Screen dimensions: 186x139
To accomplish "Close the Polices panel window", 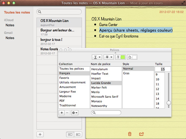I will (61, 50).
